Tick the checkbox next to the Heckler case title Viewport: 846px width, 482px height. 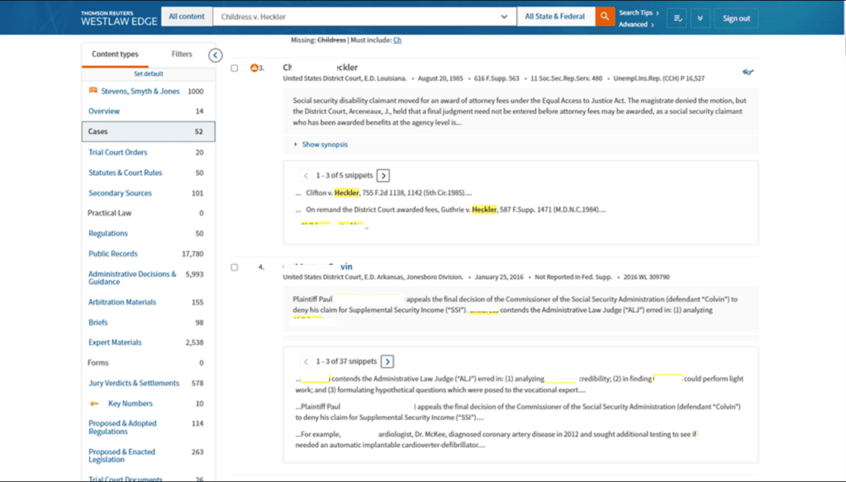[235, 69]
